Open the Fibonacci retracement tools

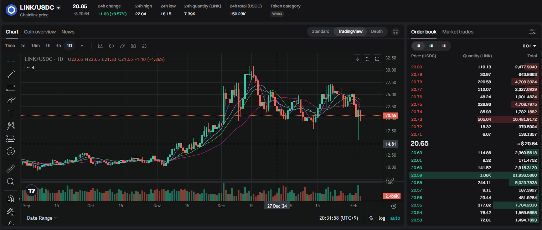11,87
